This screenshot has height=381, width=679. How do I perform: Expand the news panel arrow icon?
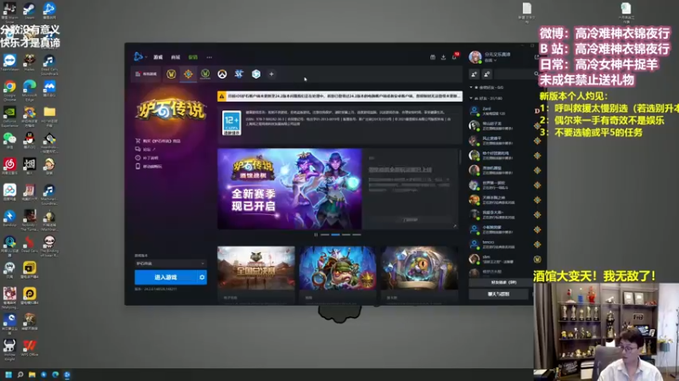[x=455, y=225]
